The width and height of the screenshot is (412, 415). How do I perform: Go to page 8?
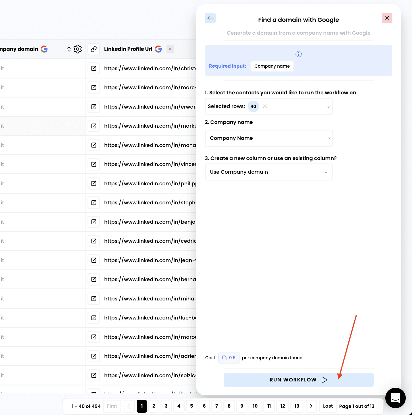[x=229, y=406]
